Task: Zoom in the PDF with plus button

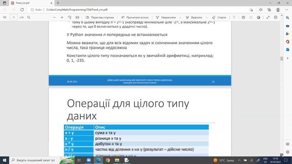Action: pyautogui.click(x=62, y=17)
